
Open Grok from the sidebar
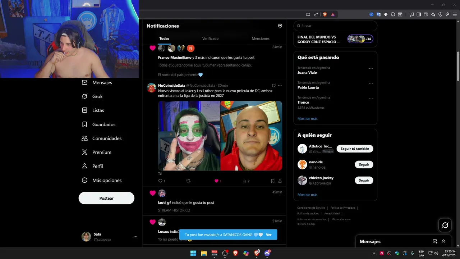coord(92,96)
